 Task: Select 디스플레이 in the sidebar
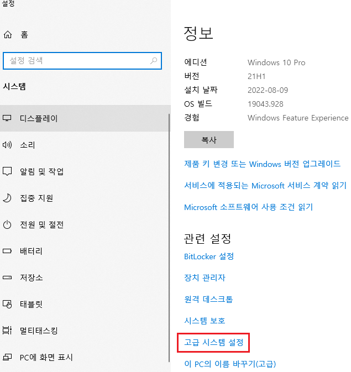point(85,118)
